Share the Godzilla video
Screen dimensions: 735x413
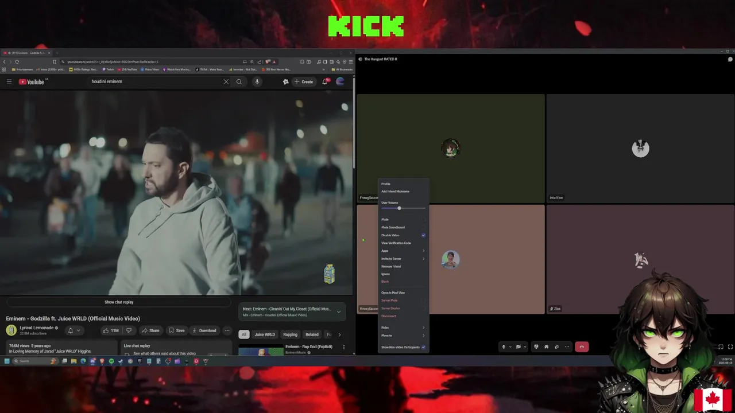(152, 330)
